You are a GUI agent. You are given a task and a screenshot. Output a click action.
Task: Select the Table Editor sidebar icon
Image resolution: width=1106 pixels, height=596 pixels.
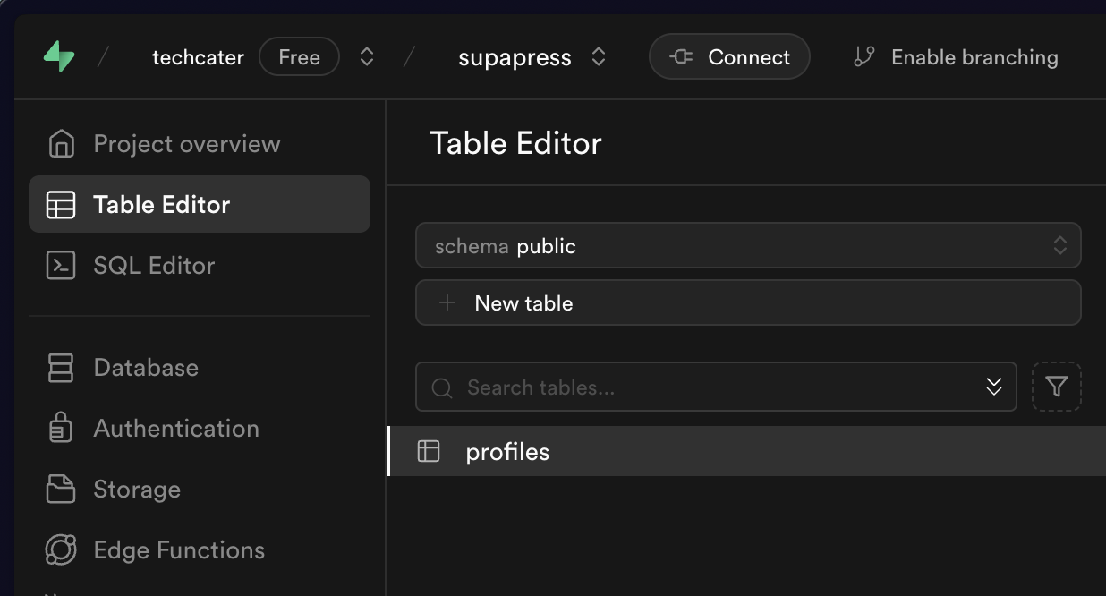pos(61,204)
